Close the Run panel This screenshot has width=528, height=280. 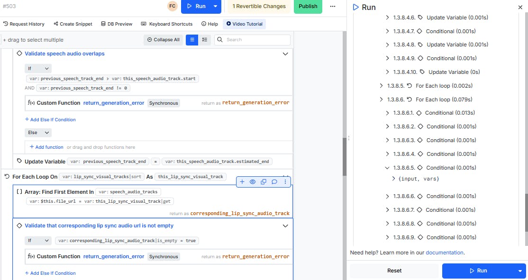520,7
